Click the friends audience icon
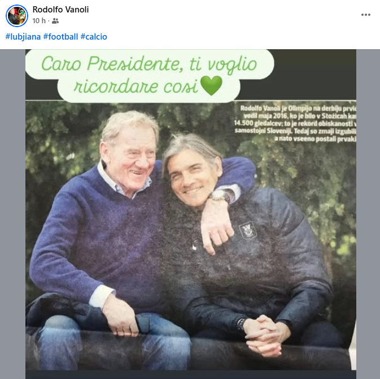Image resolution: width=380 pixels, height=379 pixels. click(x=55, y=21)
